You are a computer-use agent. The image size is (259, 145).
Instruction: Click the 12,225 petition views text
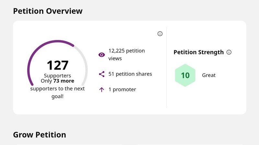point(127,54)
